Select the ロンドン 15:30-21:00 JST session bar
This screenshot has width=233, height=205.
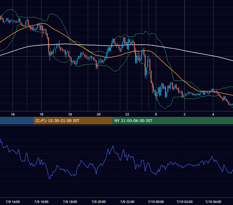coord(73,121)
